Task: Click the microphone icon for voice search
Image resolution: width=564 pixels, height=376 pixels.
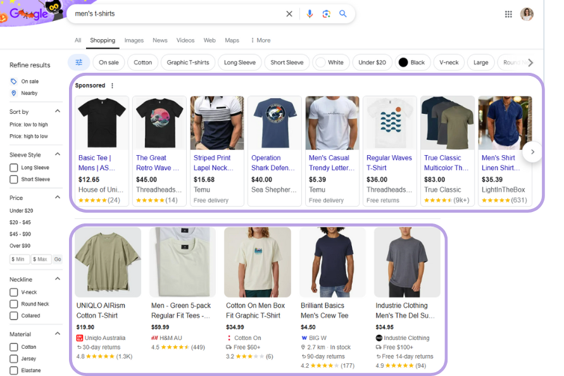Action: pyautogui.click(x=310, y=13)
